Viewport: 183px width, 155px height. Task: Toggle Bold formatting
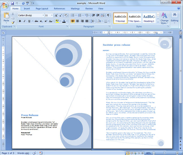20,21
